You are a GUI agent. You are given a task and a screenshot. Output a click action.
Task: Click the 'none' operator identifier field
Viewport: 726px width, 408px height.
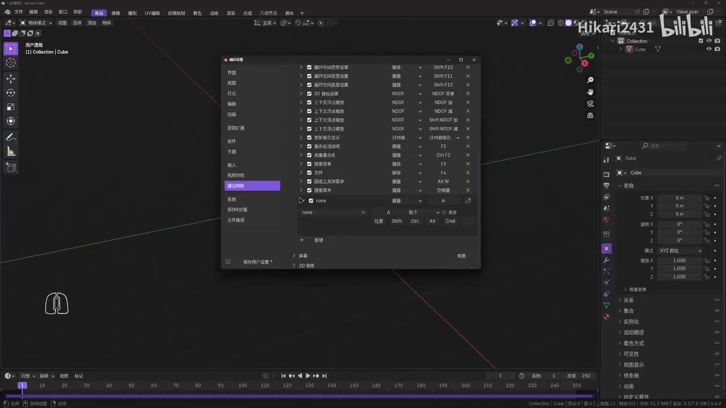(334, 212)
